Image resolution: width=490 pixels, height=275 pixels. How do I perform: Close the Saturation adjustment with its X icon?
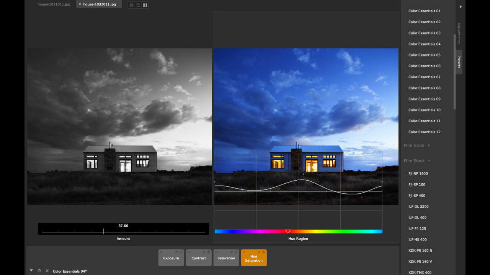[x=216, y=252]
